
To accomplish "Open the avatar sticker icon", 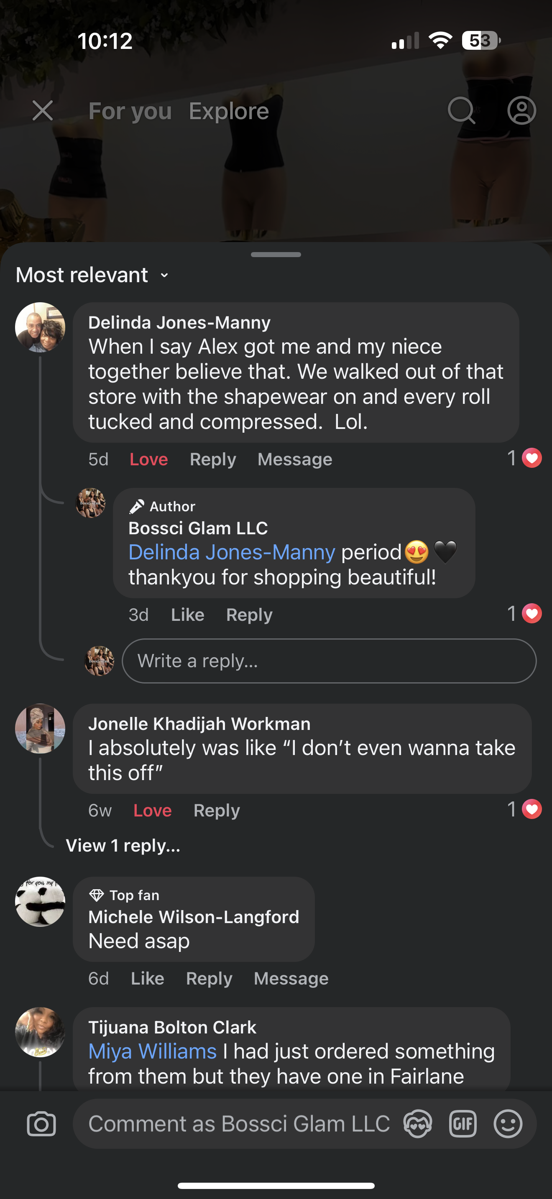I will coord(417,1124).
